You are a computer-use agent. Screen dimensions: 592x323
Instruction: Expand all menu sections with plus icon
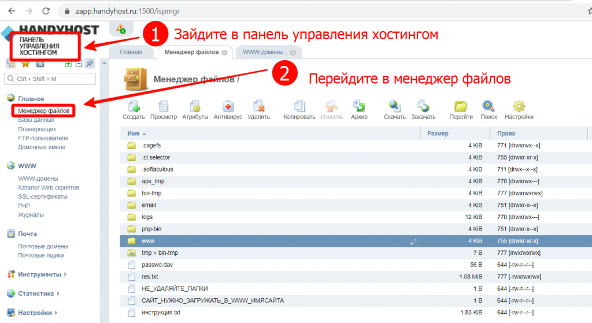pos(68,64)
